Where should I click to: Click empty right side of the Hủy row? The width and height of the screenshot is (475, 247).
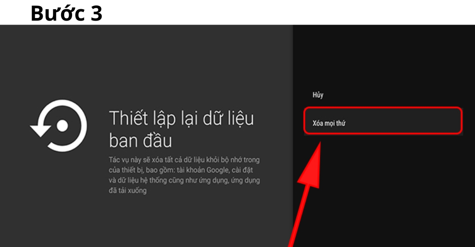pyautogui.click(x=418, y=95)
